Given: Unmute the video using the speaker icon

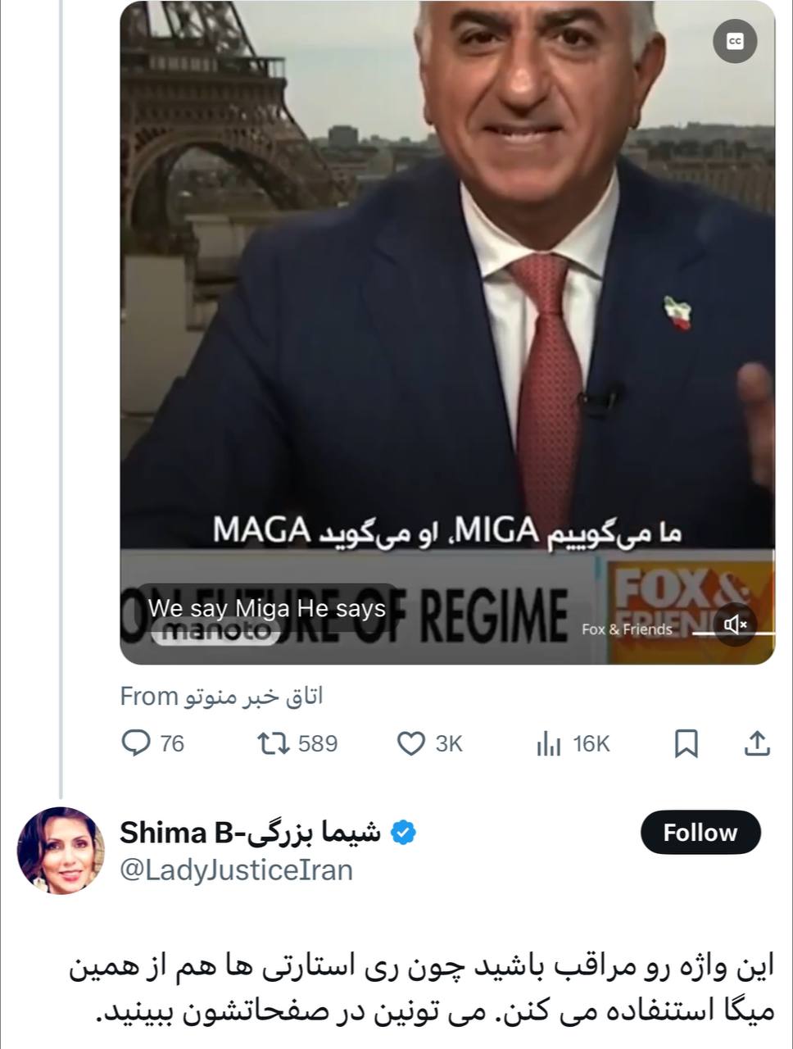Looking at the screenshot, I should pyautogui.click(x=735, y=625).
